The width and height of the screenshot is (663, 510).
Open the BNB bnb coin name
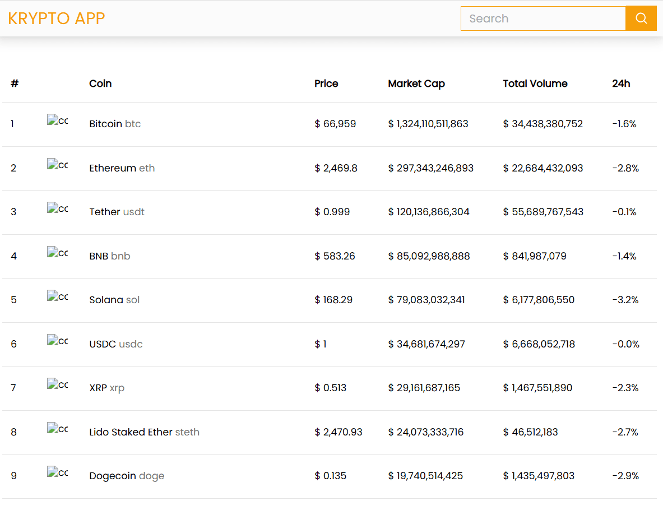pos(109,256)
